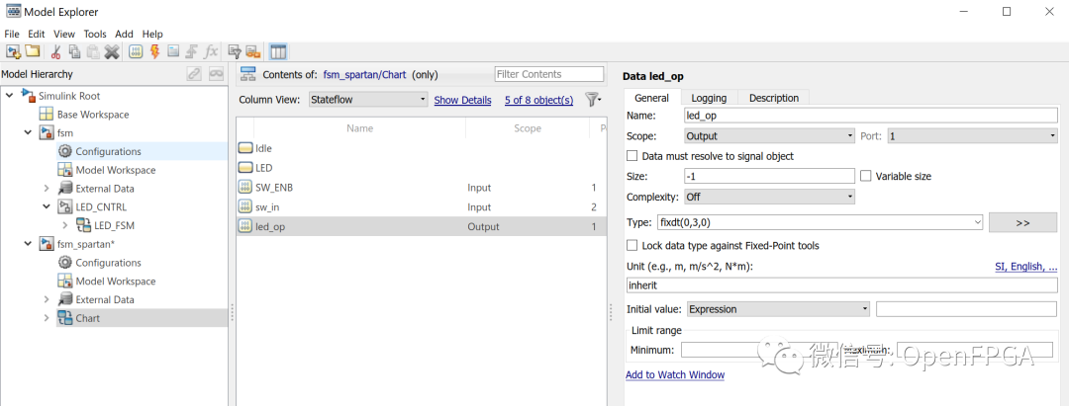The height and width of the screenshot is (406, 1069).
Task: Click the Add Function fx icon
Action: [x=212, y=51]
